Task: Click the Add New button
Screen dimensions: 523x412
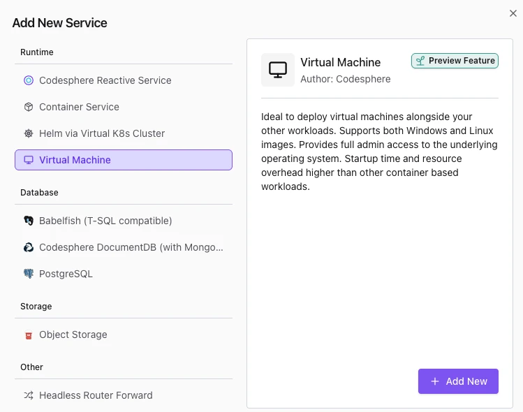Action: (x=458, y=381)
